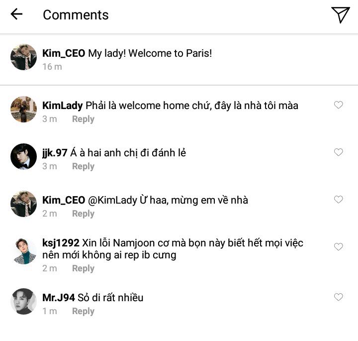
Task: Like KimLady's welcome home comment
Action: 339,105
